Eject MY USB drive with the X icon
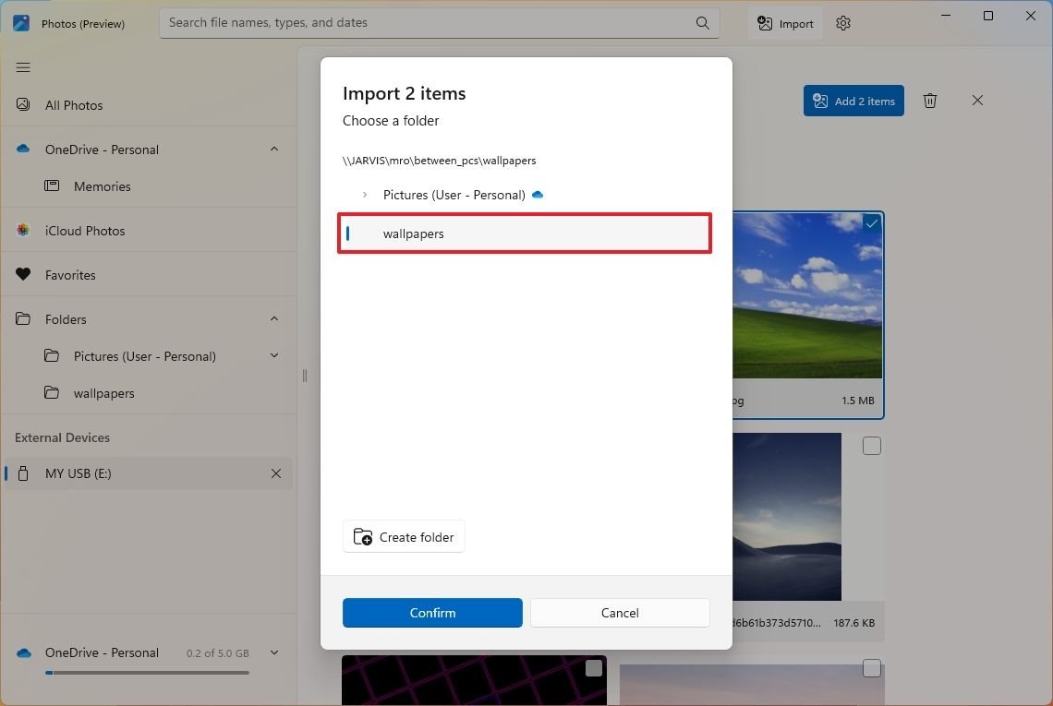The height and width of the screenshot is (706, 1053). pyautogui.click(x=275, y=473)
